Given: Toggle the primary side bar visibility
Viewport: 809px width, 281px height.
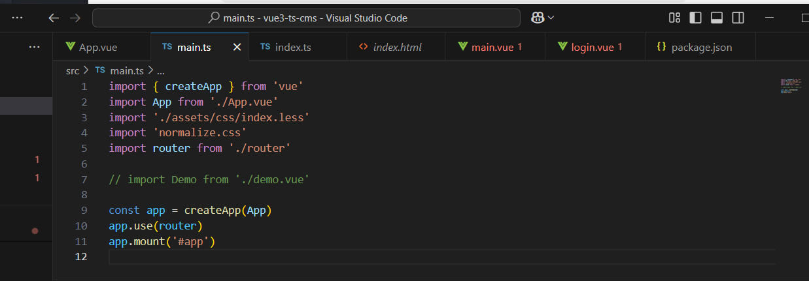Looking at the screenshot, I should (x=695, y=18).
